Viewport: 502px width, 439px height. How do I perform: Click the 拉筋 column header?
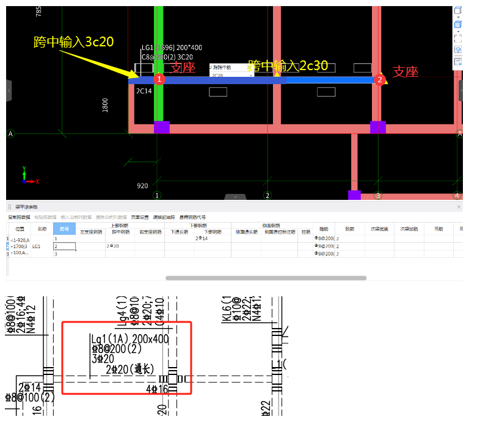[x=306, y=232]
